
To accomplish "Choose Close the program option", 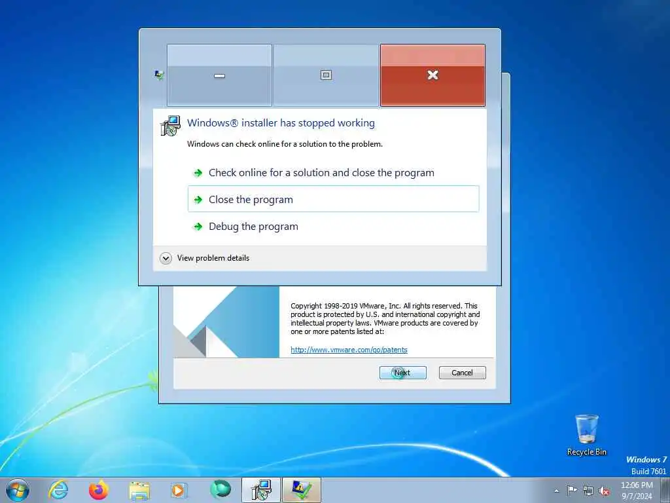I will 333,199.
